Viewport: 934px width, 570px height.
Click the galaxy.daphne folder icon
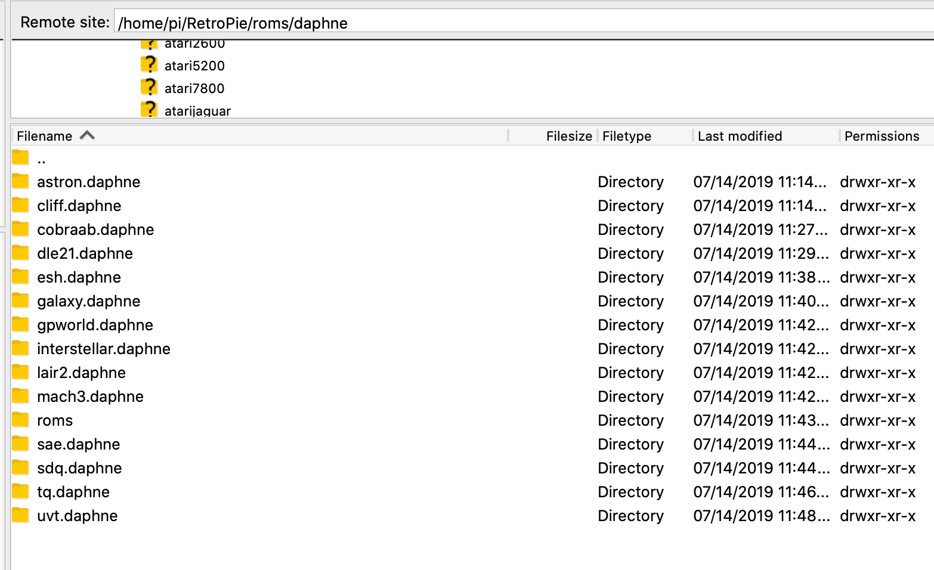20,301
